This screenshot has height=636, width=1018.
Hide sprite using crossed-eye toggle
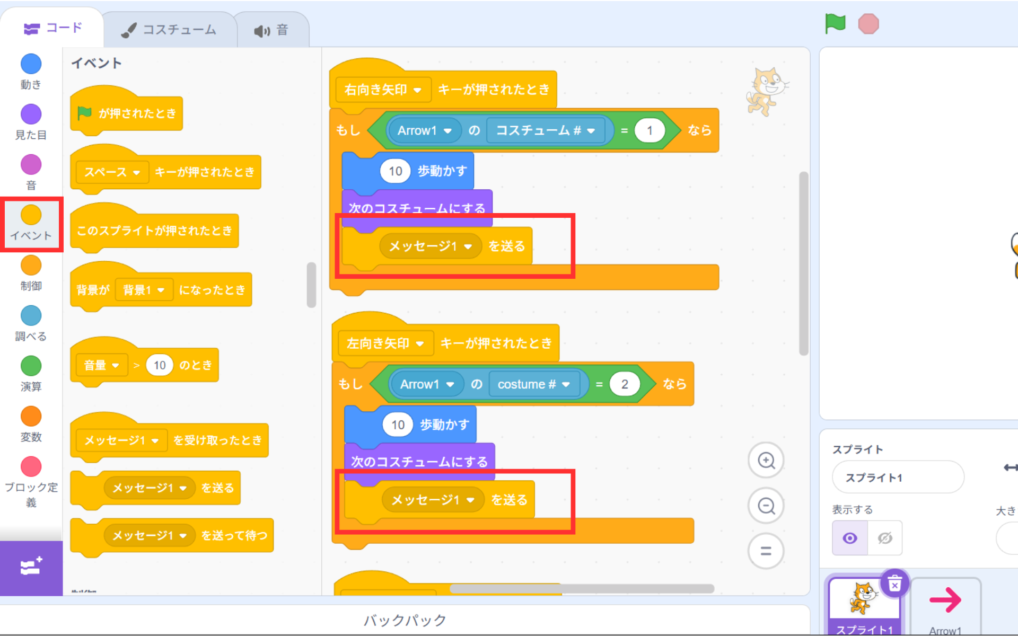[885, 538]
